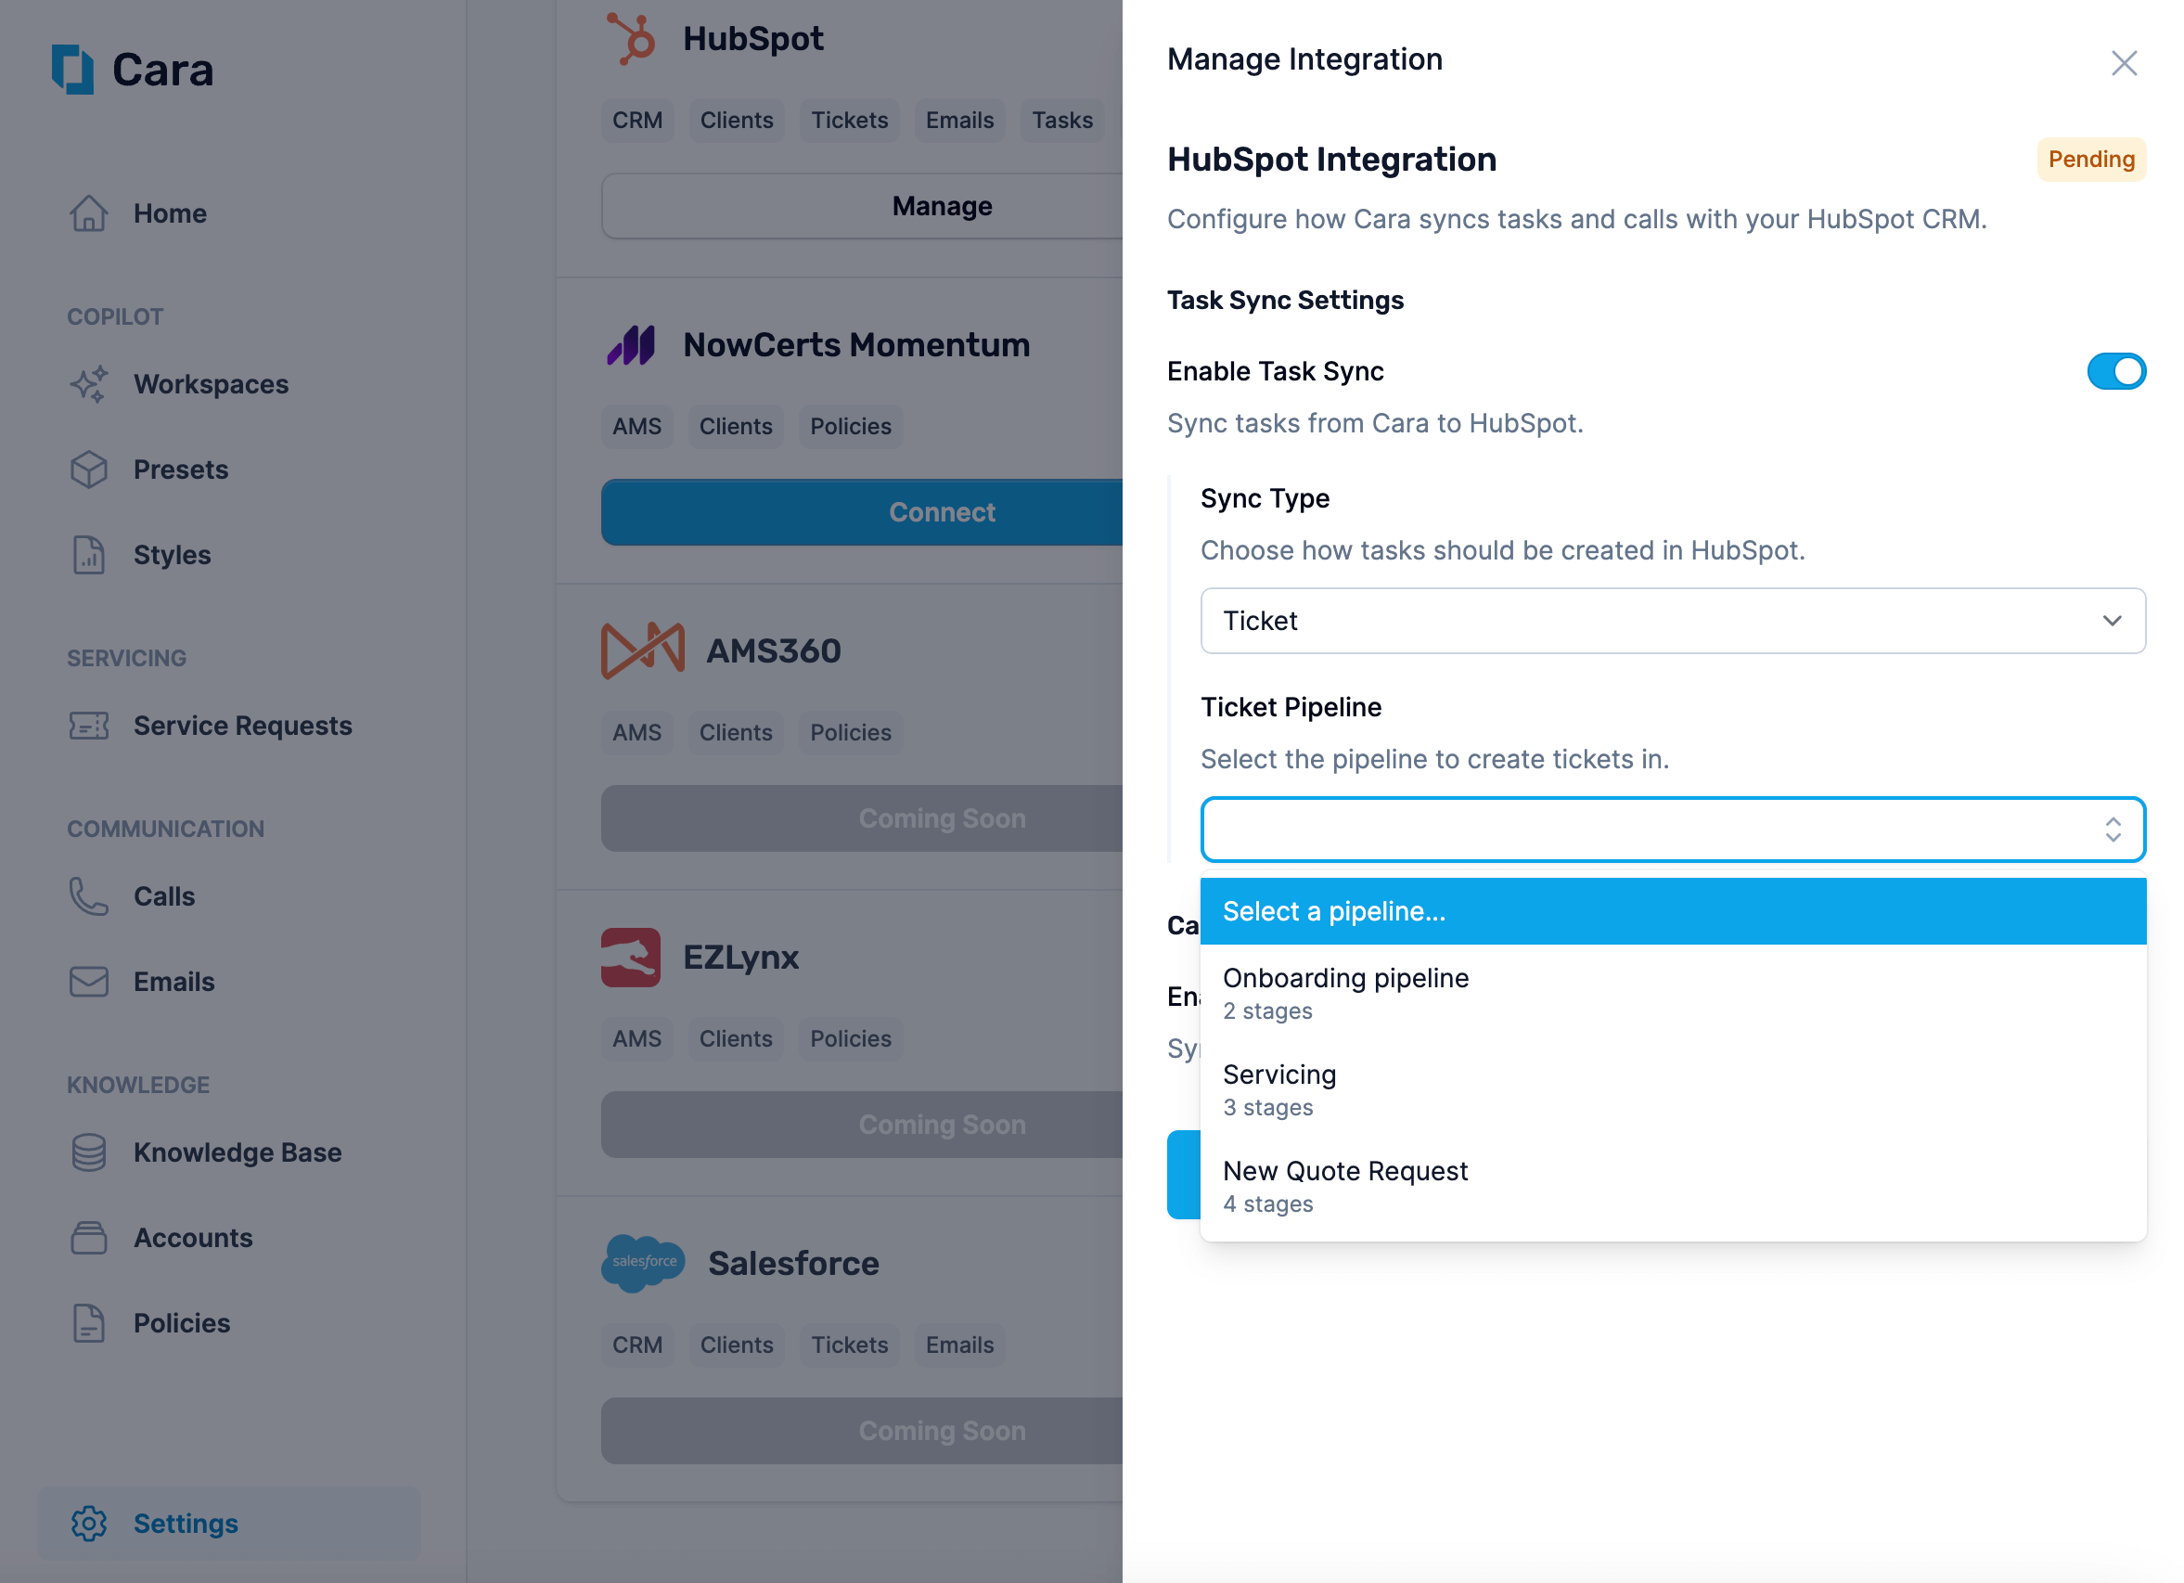The height and width of the screenshot is (1583, 2184).
Task: Close the Manage Integration panel
Action: [x=2124, y=63]
